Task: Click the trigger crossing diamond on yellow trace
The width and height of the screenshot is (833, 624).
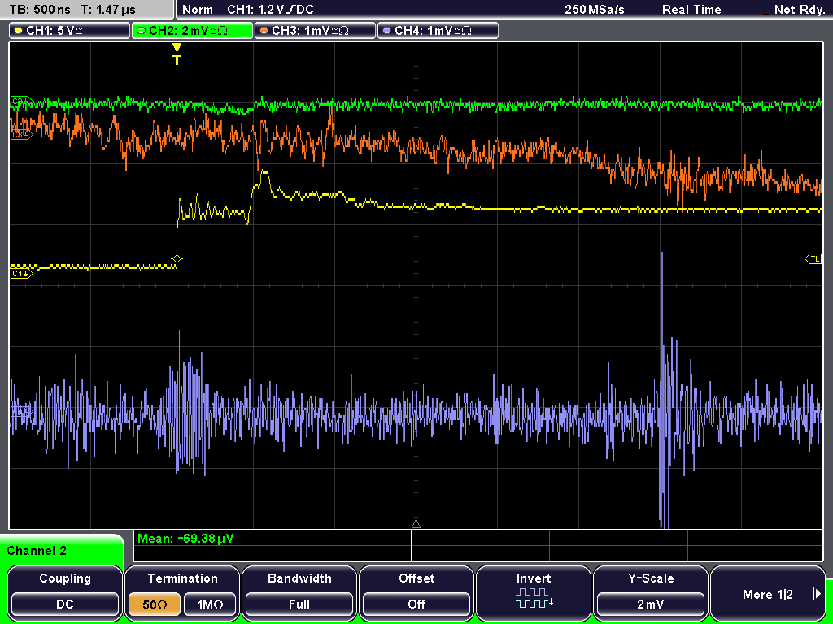Action: 177,259
